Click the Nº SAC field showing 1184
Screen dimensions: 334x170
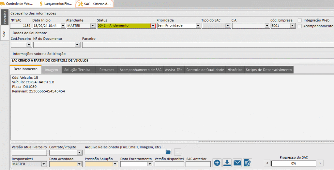[x=21, y=26]
